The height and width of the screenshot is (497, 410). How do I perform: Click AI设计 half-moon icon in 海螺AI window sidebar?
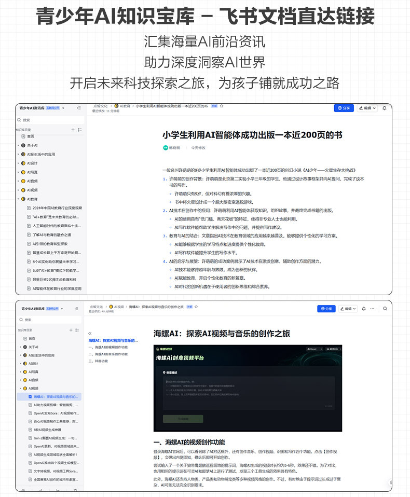25,364
